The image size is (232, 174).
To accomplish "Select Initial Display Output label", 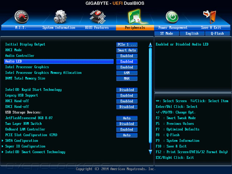I will 25,44.
